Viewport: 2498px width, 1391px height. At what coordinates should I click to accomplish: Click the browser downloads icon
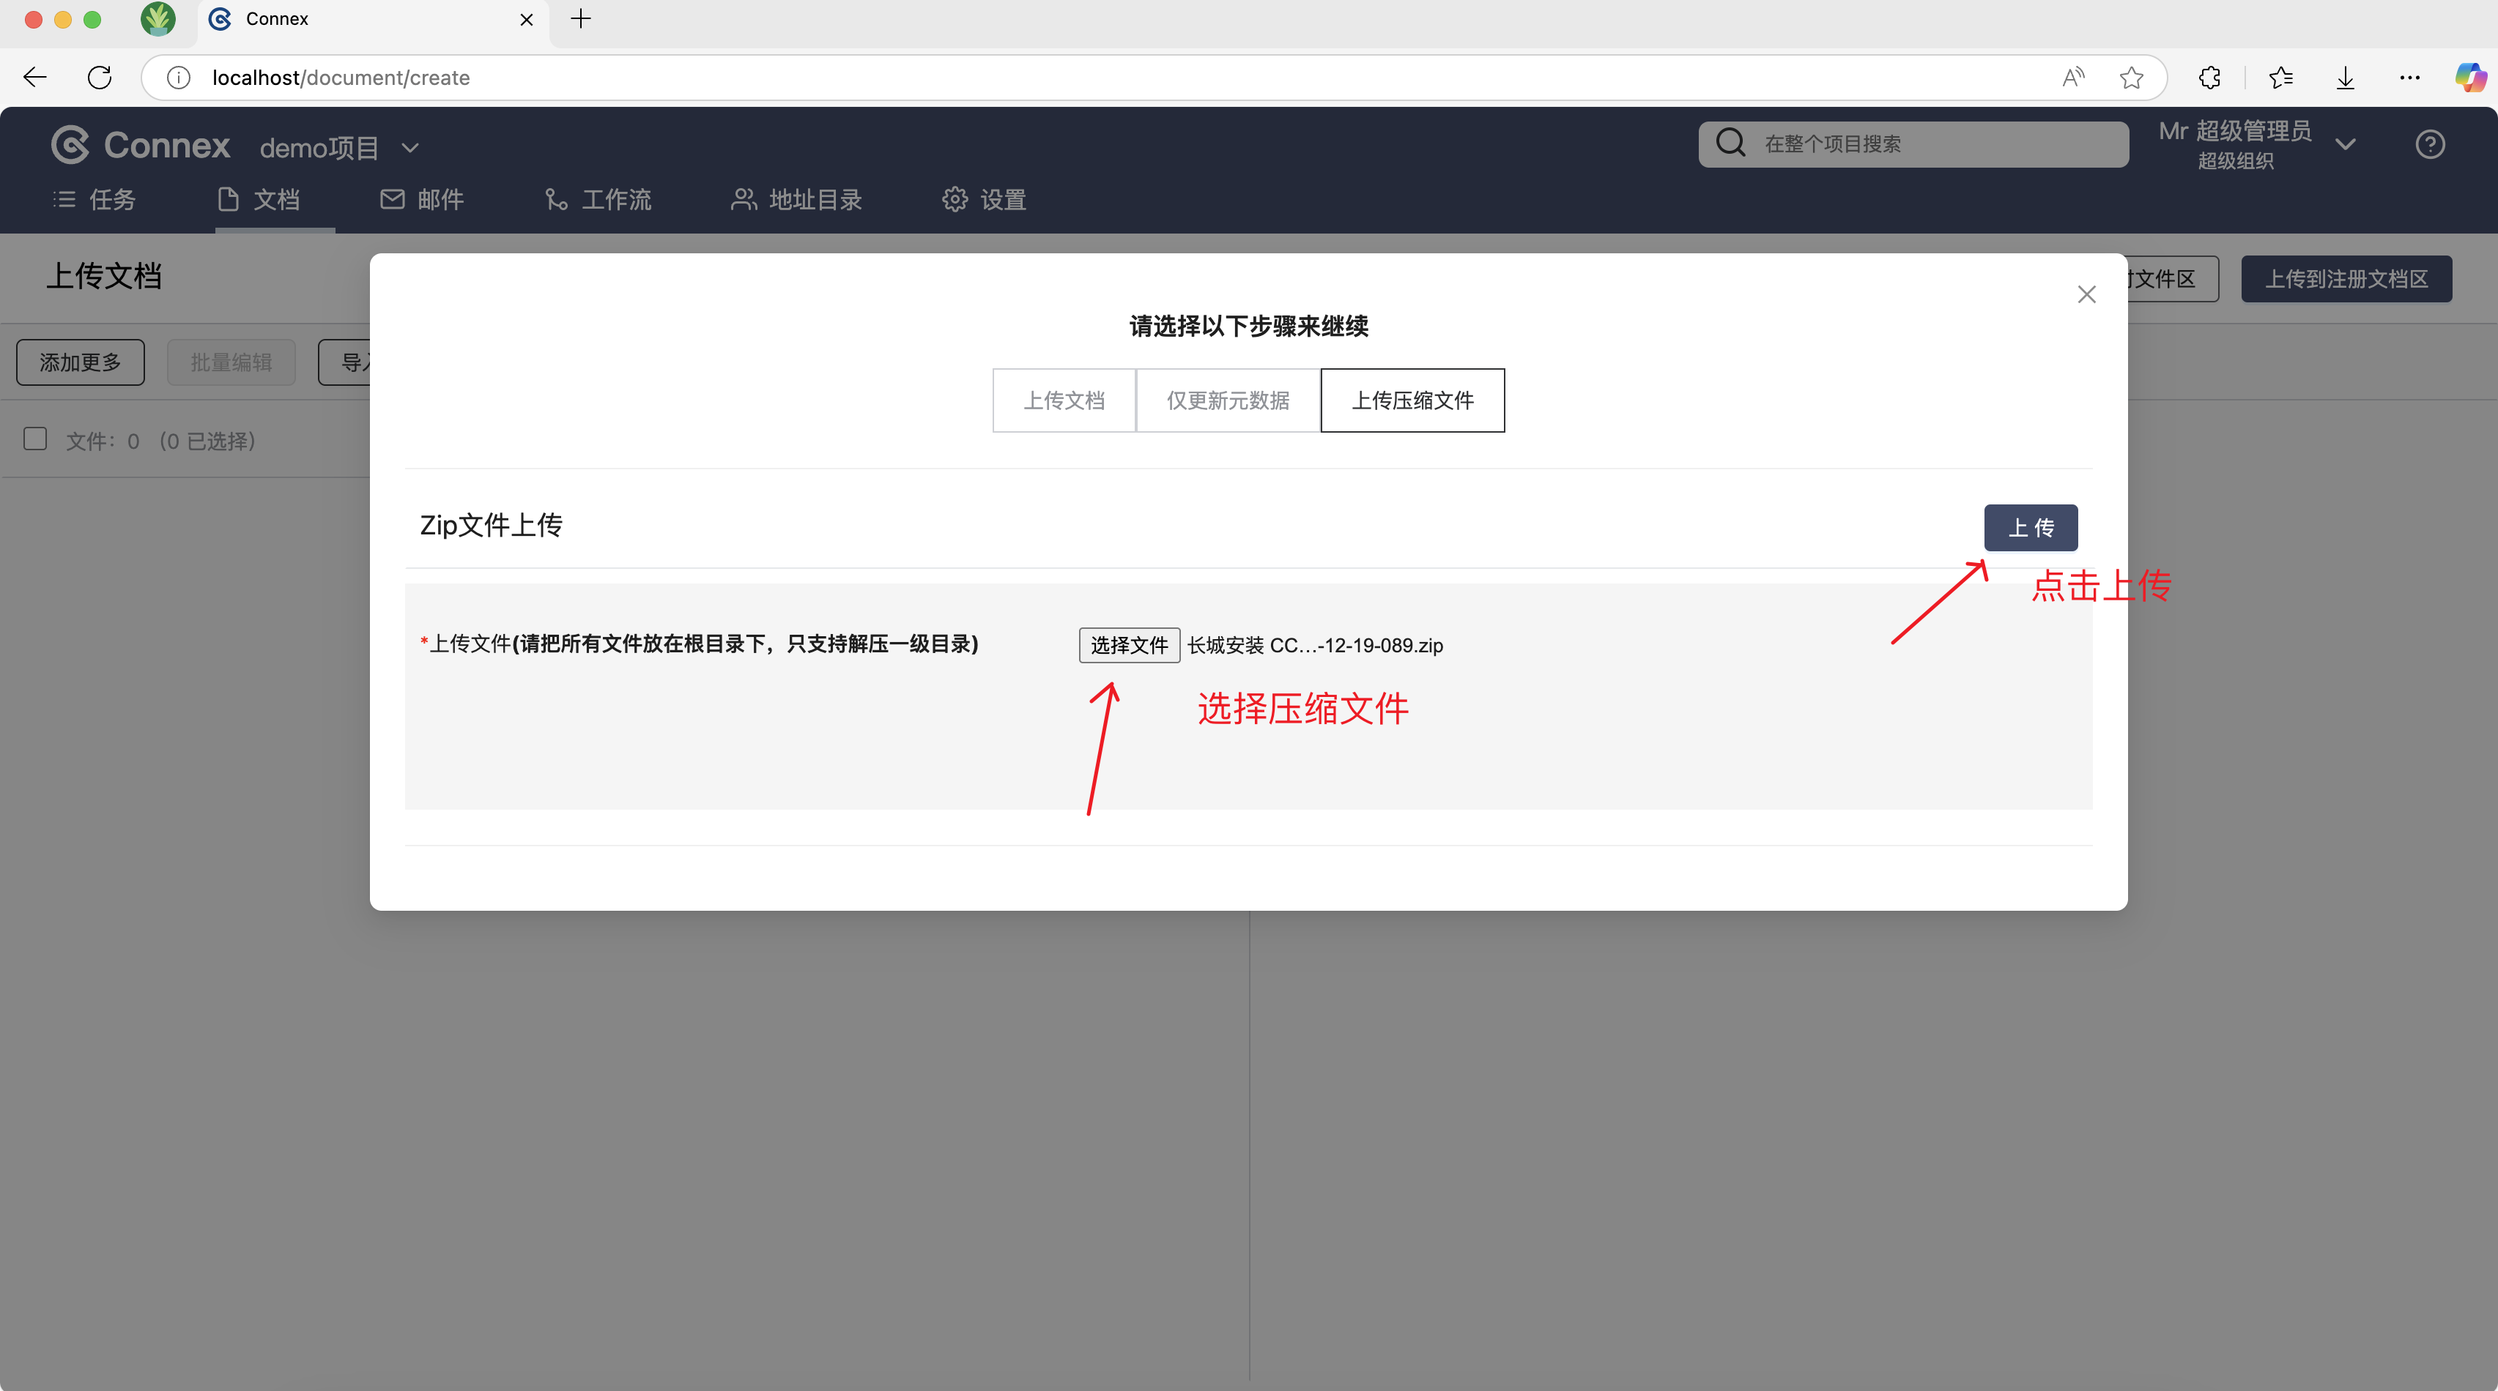pos(2345,78)
